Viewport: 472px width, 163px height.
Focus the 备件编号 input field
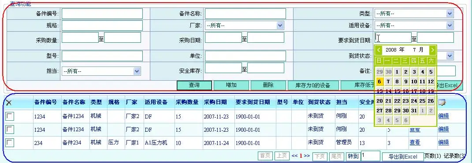point(102,14)
